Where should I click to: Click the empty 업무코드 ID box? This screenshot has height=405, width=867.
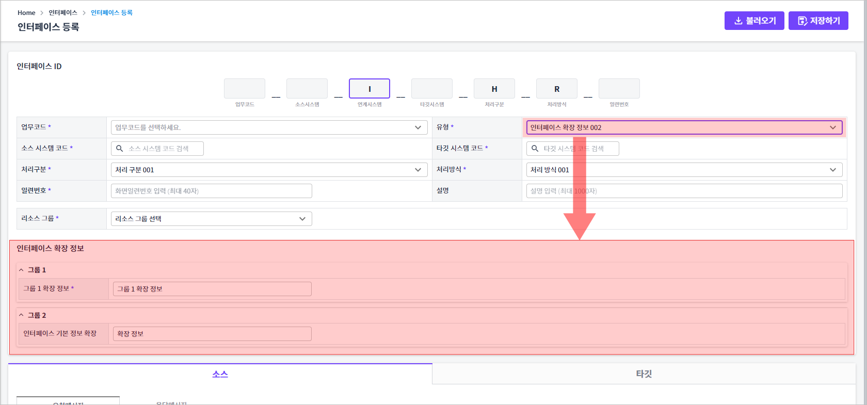pos(245,89)
